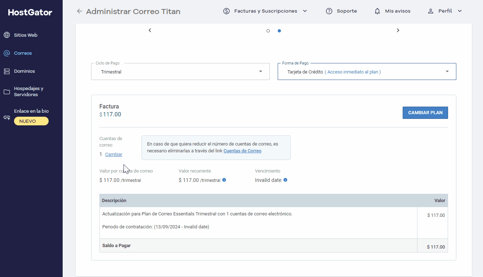The image size is (483, 277).
Task: Click the Valor column header
Action: (x=440, y=201)
